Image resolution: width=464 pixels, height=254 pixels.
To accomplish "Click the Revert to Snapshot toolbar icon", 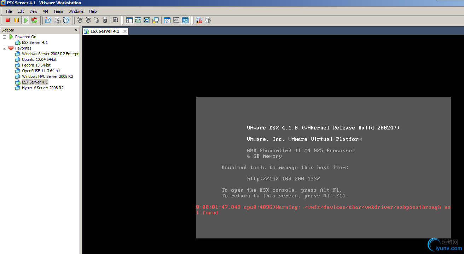I will coord(57,20).
